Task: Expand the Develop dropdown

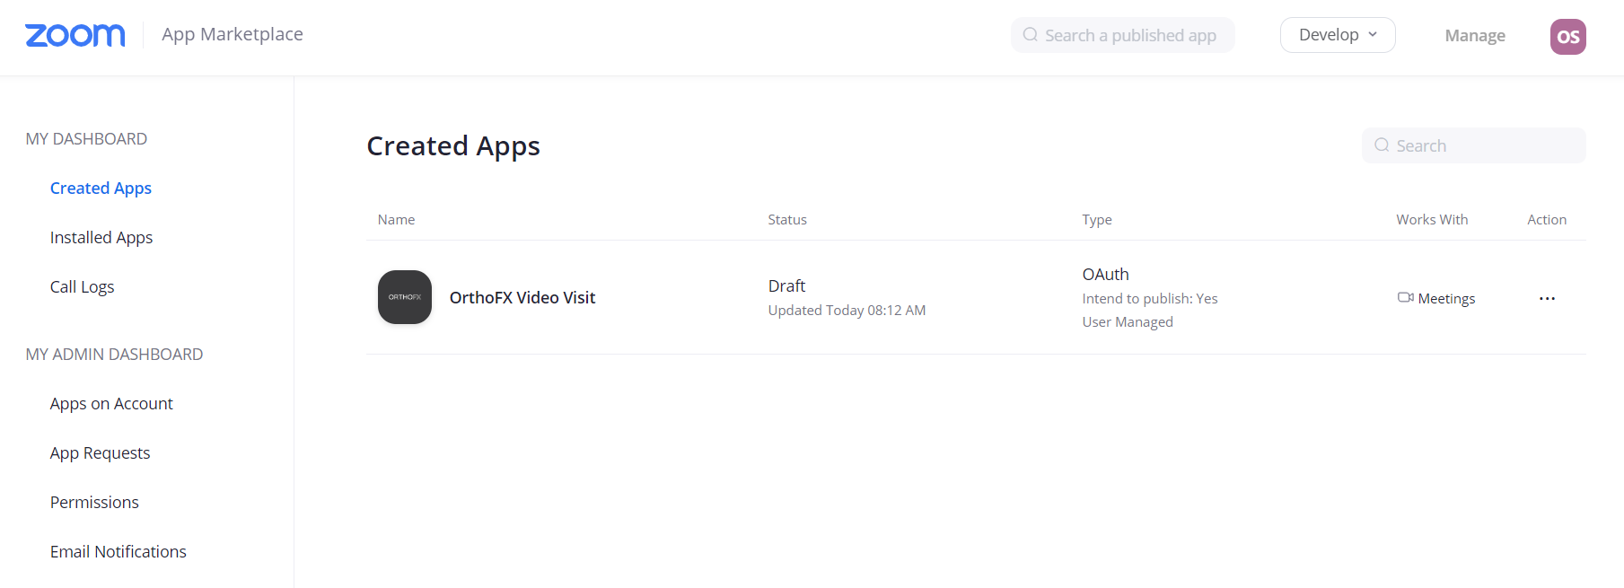Action: pos(1338,35)
